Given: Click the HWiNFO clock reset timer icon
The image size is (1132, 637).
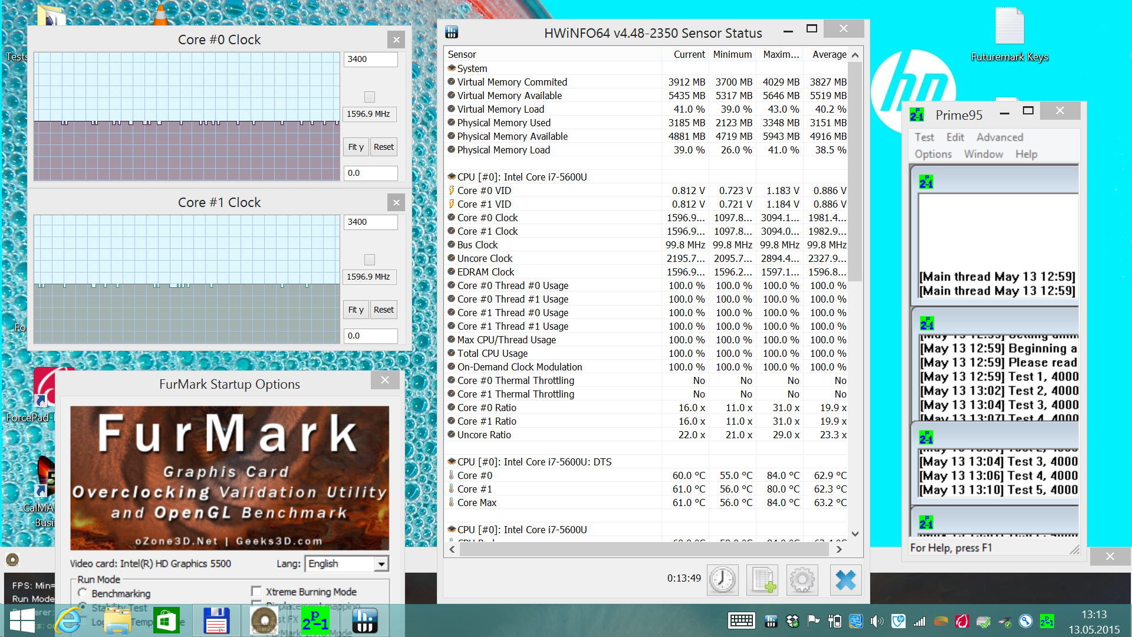Looking at the screenshot, I should pyautogui.click(x=722, y=580).
